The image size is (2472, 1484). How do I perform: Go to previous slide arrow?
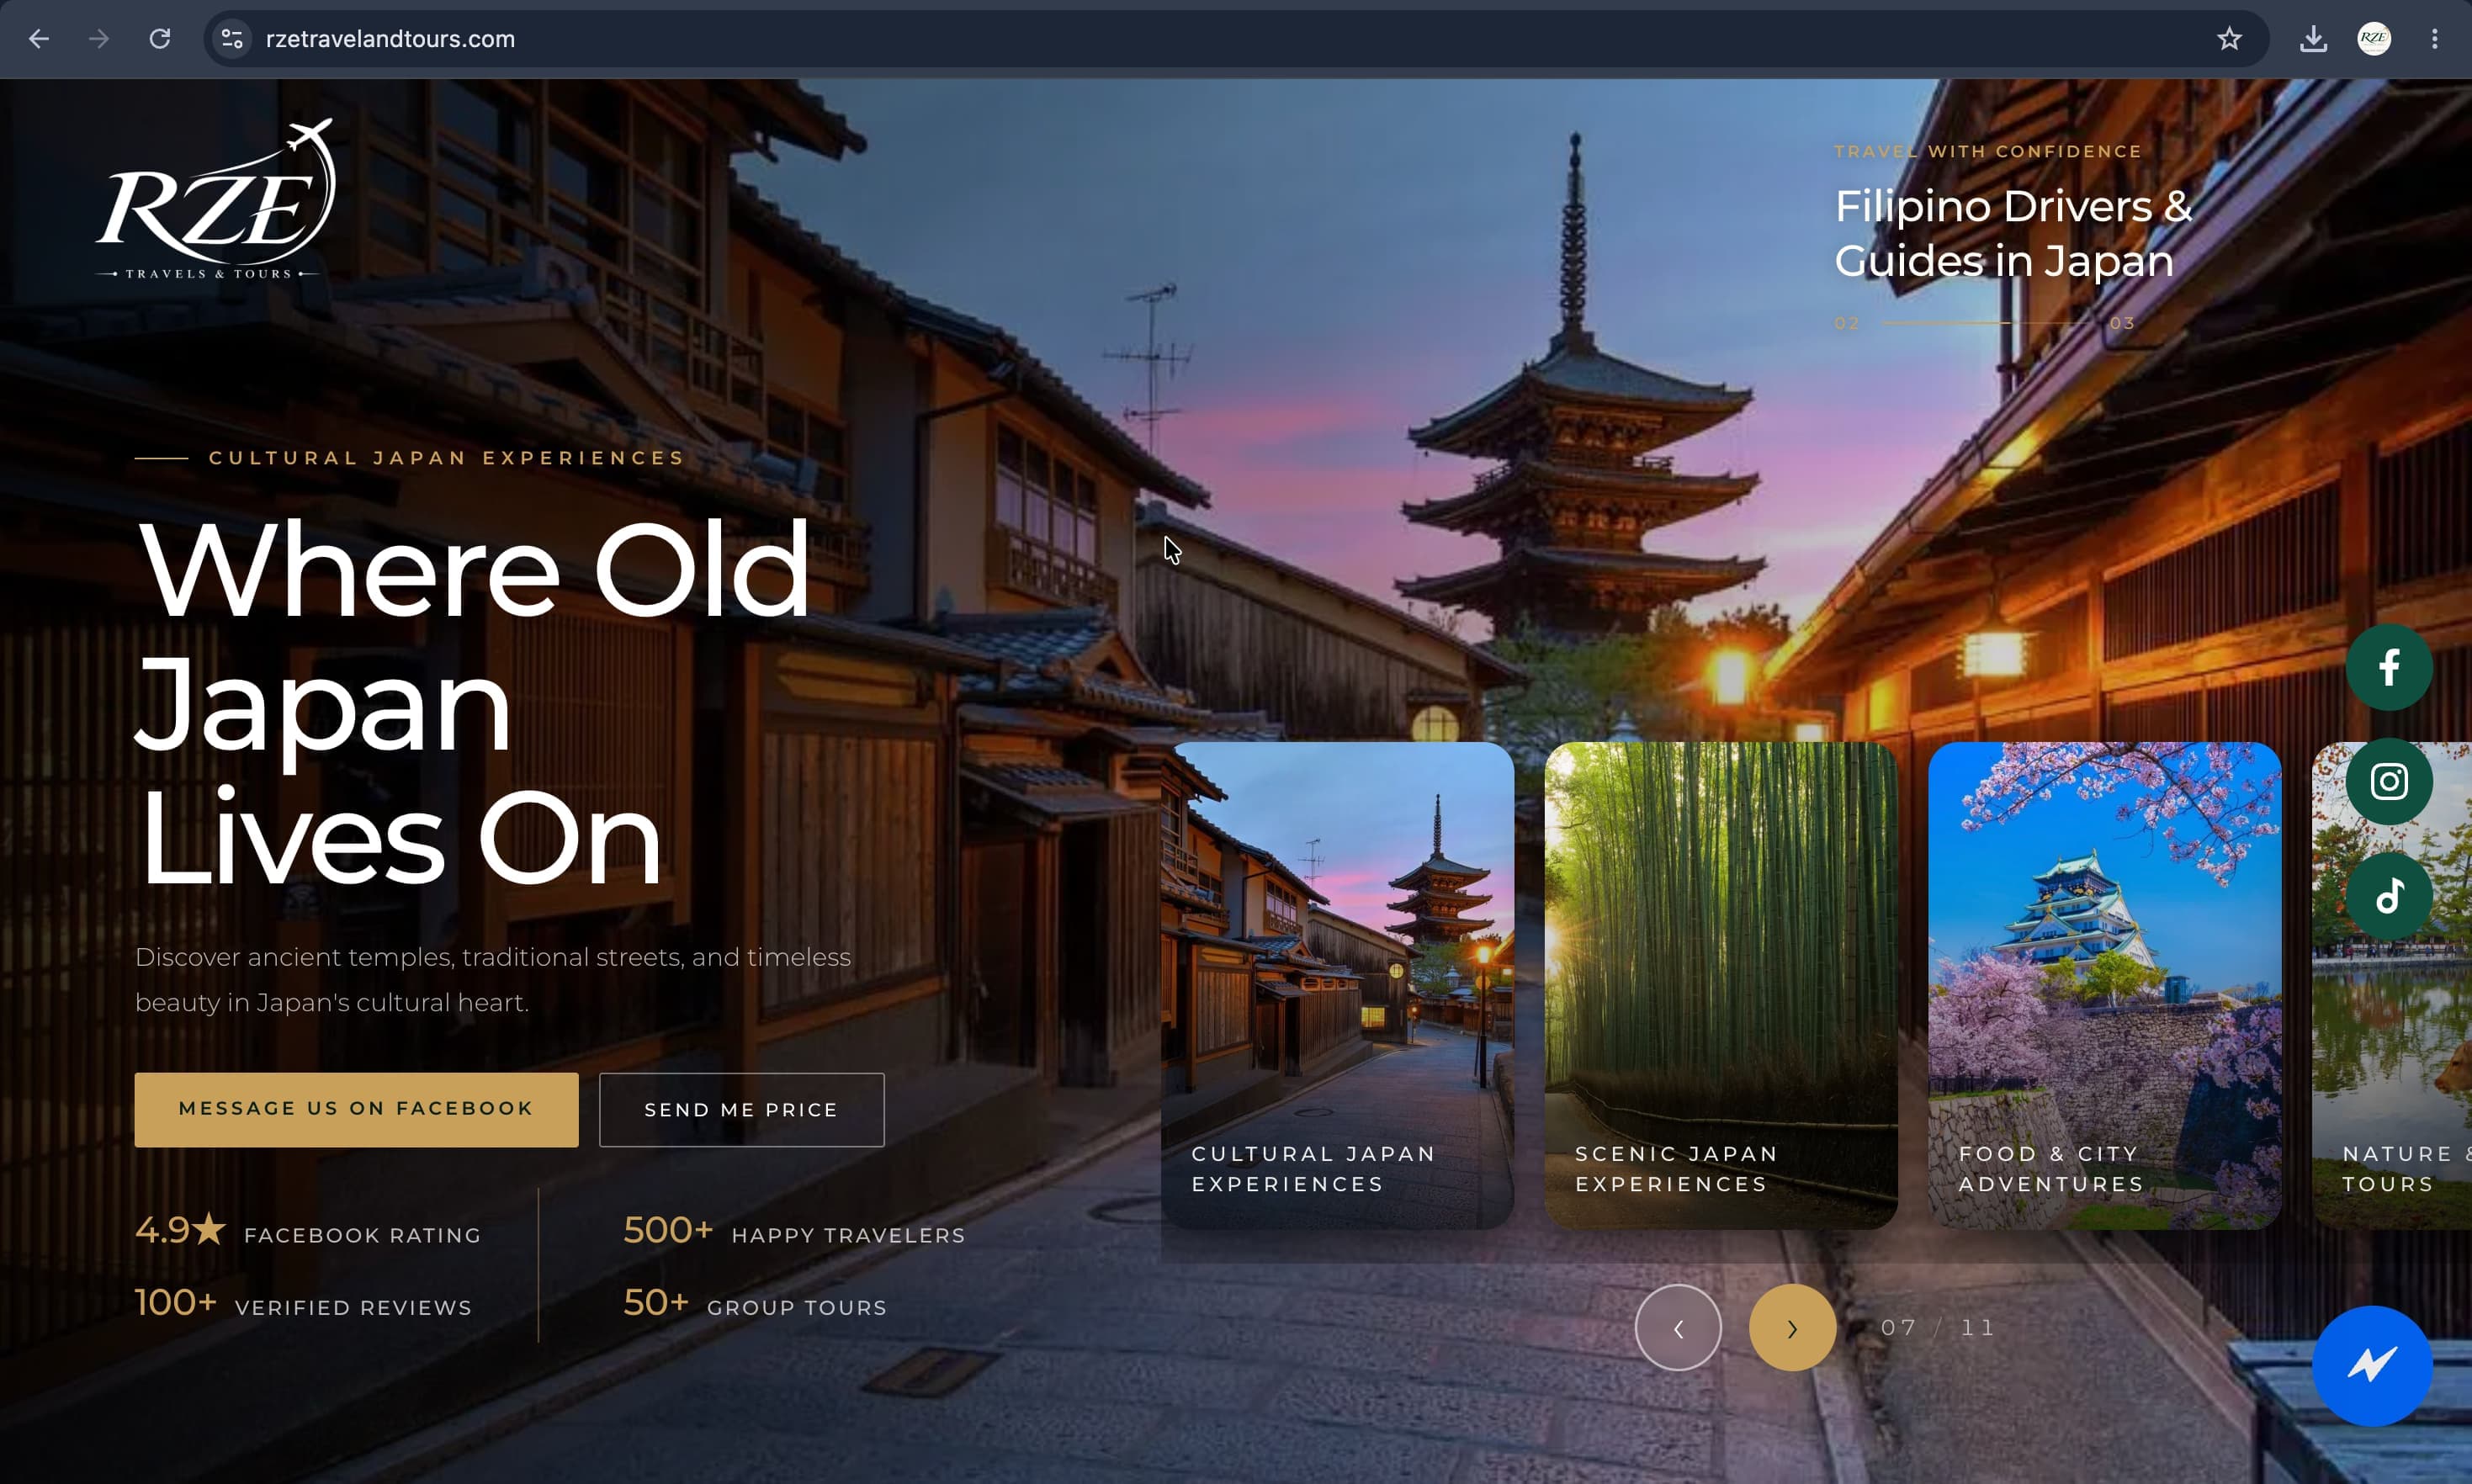(x=1678, y=1328)
